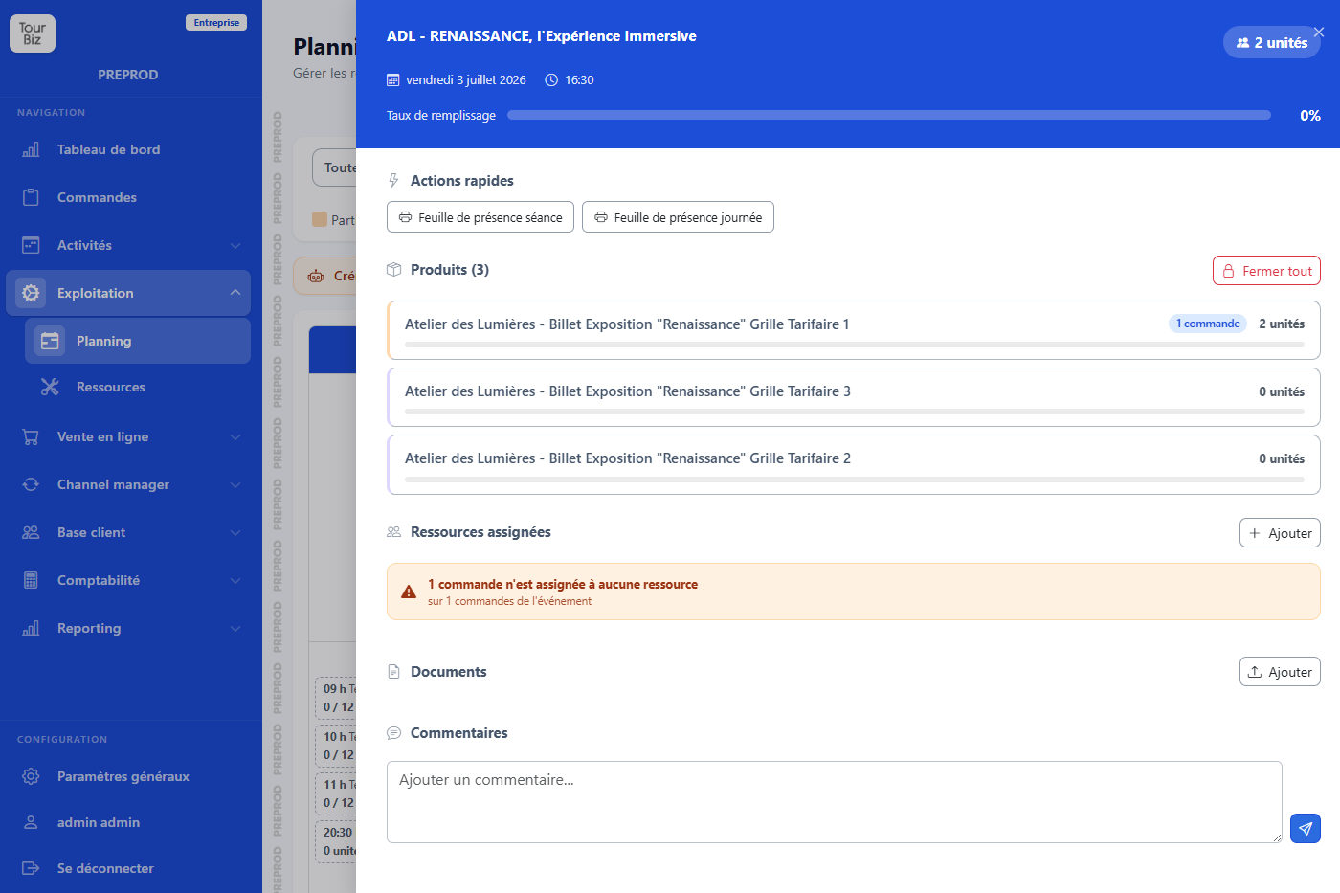Image resolution: width=1340 pixels, height=893 pixels.
Task: Expand the Reporting chevron
Action: tap(235, 628)
